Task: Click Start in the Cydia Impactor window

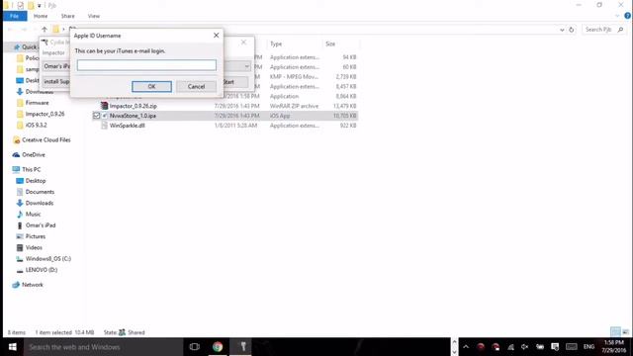Action: [x=228, y=82]
